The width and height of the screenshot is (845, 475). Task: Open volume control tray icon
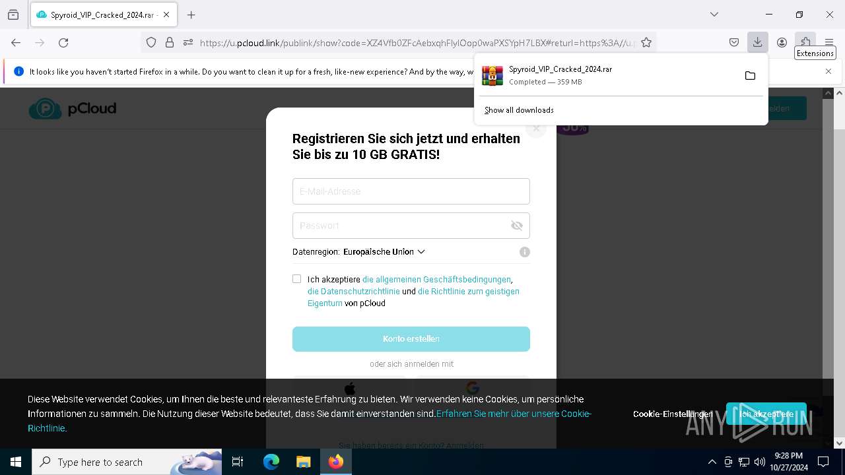[x=760, y=462]
